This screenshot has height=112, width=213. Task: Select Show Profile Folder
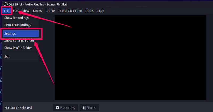click(x=18, y=48)
